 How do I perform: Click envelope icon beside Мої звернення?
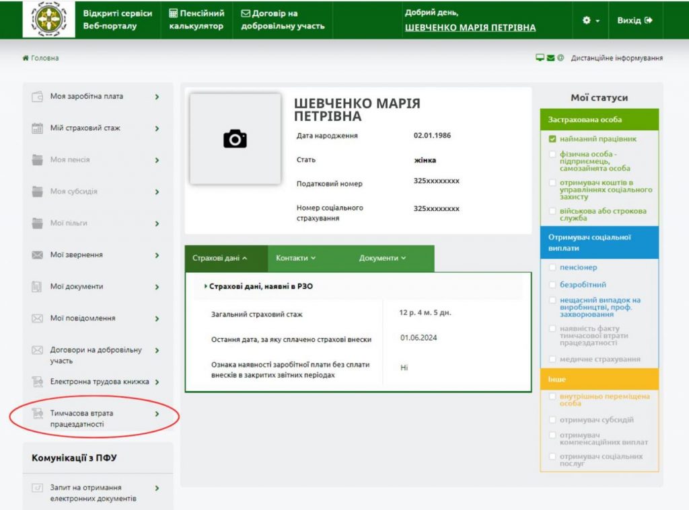coord(38,255)
